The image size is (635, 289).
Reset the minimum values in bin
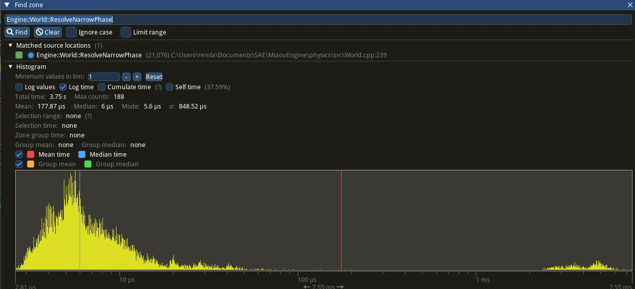(x=154, y=77)
